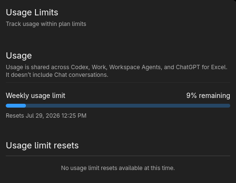Click the "It doesn't include Chat conversations" line
The image size is (236, 183).
point(57,75)
